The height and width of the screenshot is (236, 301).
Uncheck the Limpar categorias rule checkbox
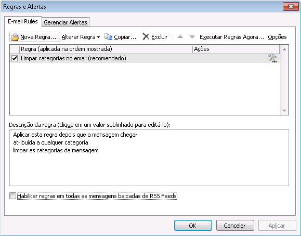tap(15, 58)
